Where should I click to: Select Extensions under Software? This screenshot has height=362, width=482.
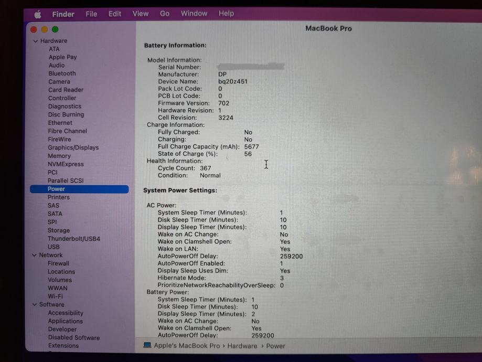[63, 346]
